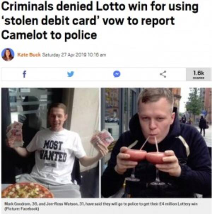Click the pink cocktail glasses in right photo
Image resolution: width=212 pixels, height=214 pixels.
click(146, 157)
